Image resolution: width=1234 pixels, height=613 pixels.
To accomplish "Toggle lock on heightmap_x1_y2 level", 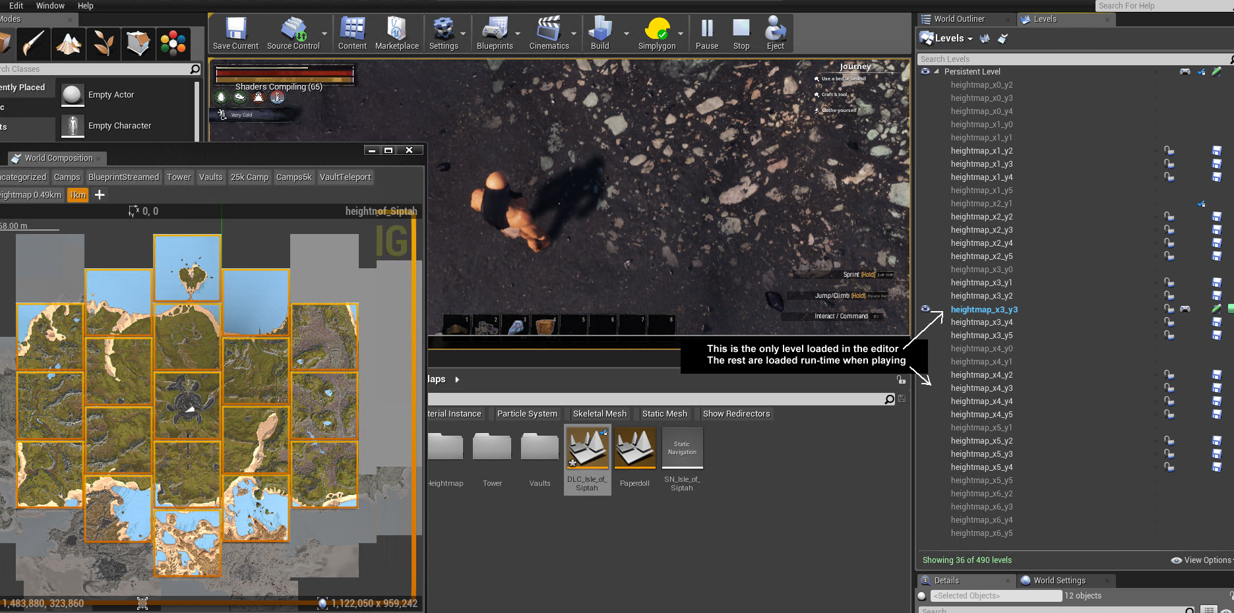I will [1169, 151].
